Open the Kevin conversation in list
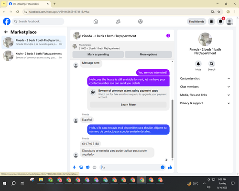Screen dimensions: 239x191 click(x=33, y=56)
